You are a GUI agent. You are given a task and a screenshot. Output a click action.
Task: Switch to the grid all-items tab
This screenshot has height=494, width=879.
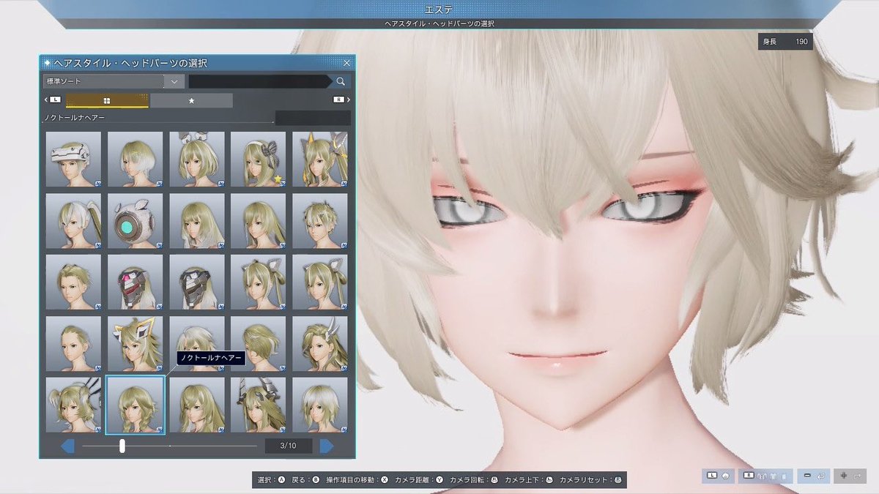point(107,100)
